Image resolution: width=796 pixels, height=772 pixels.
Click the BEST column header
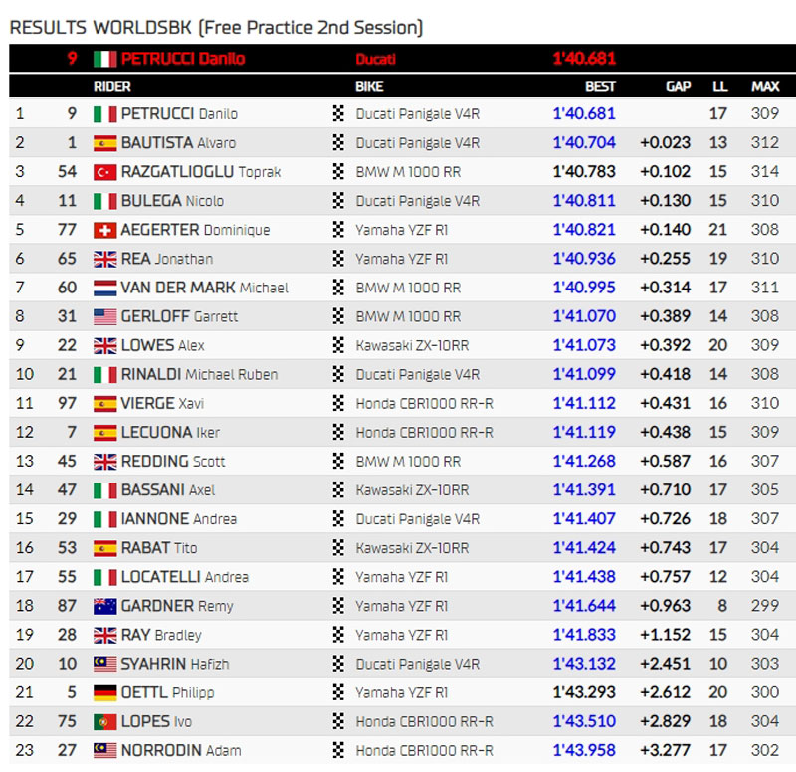600,87
